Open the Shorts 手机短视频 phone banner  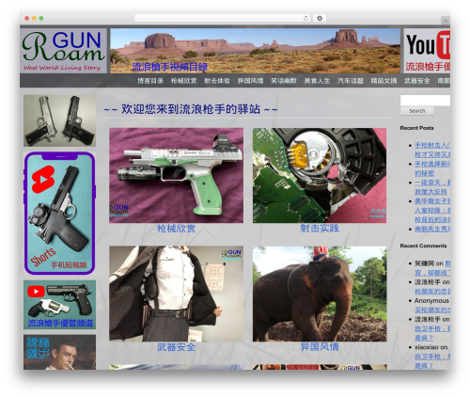click(59, 214)
